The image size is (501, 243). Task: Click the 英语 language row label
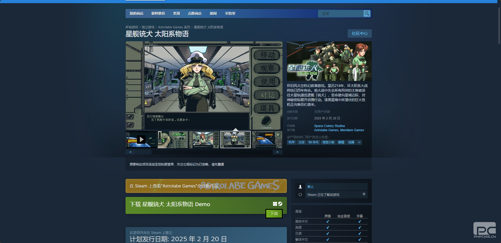[298, 228]
